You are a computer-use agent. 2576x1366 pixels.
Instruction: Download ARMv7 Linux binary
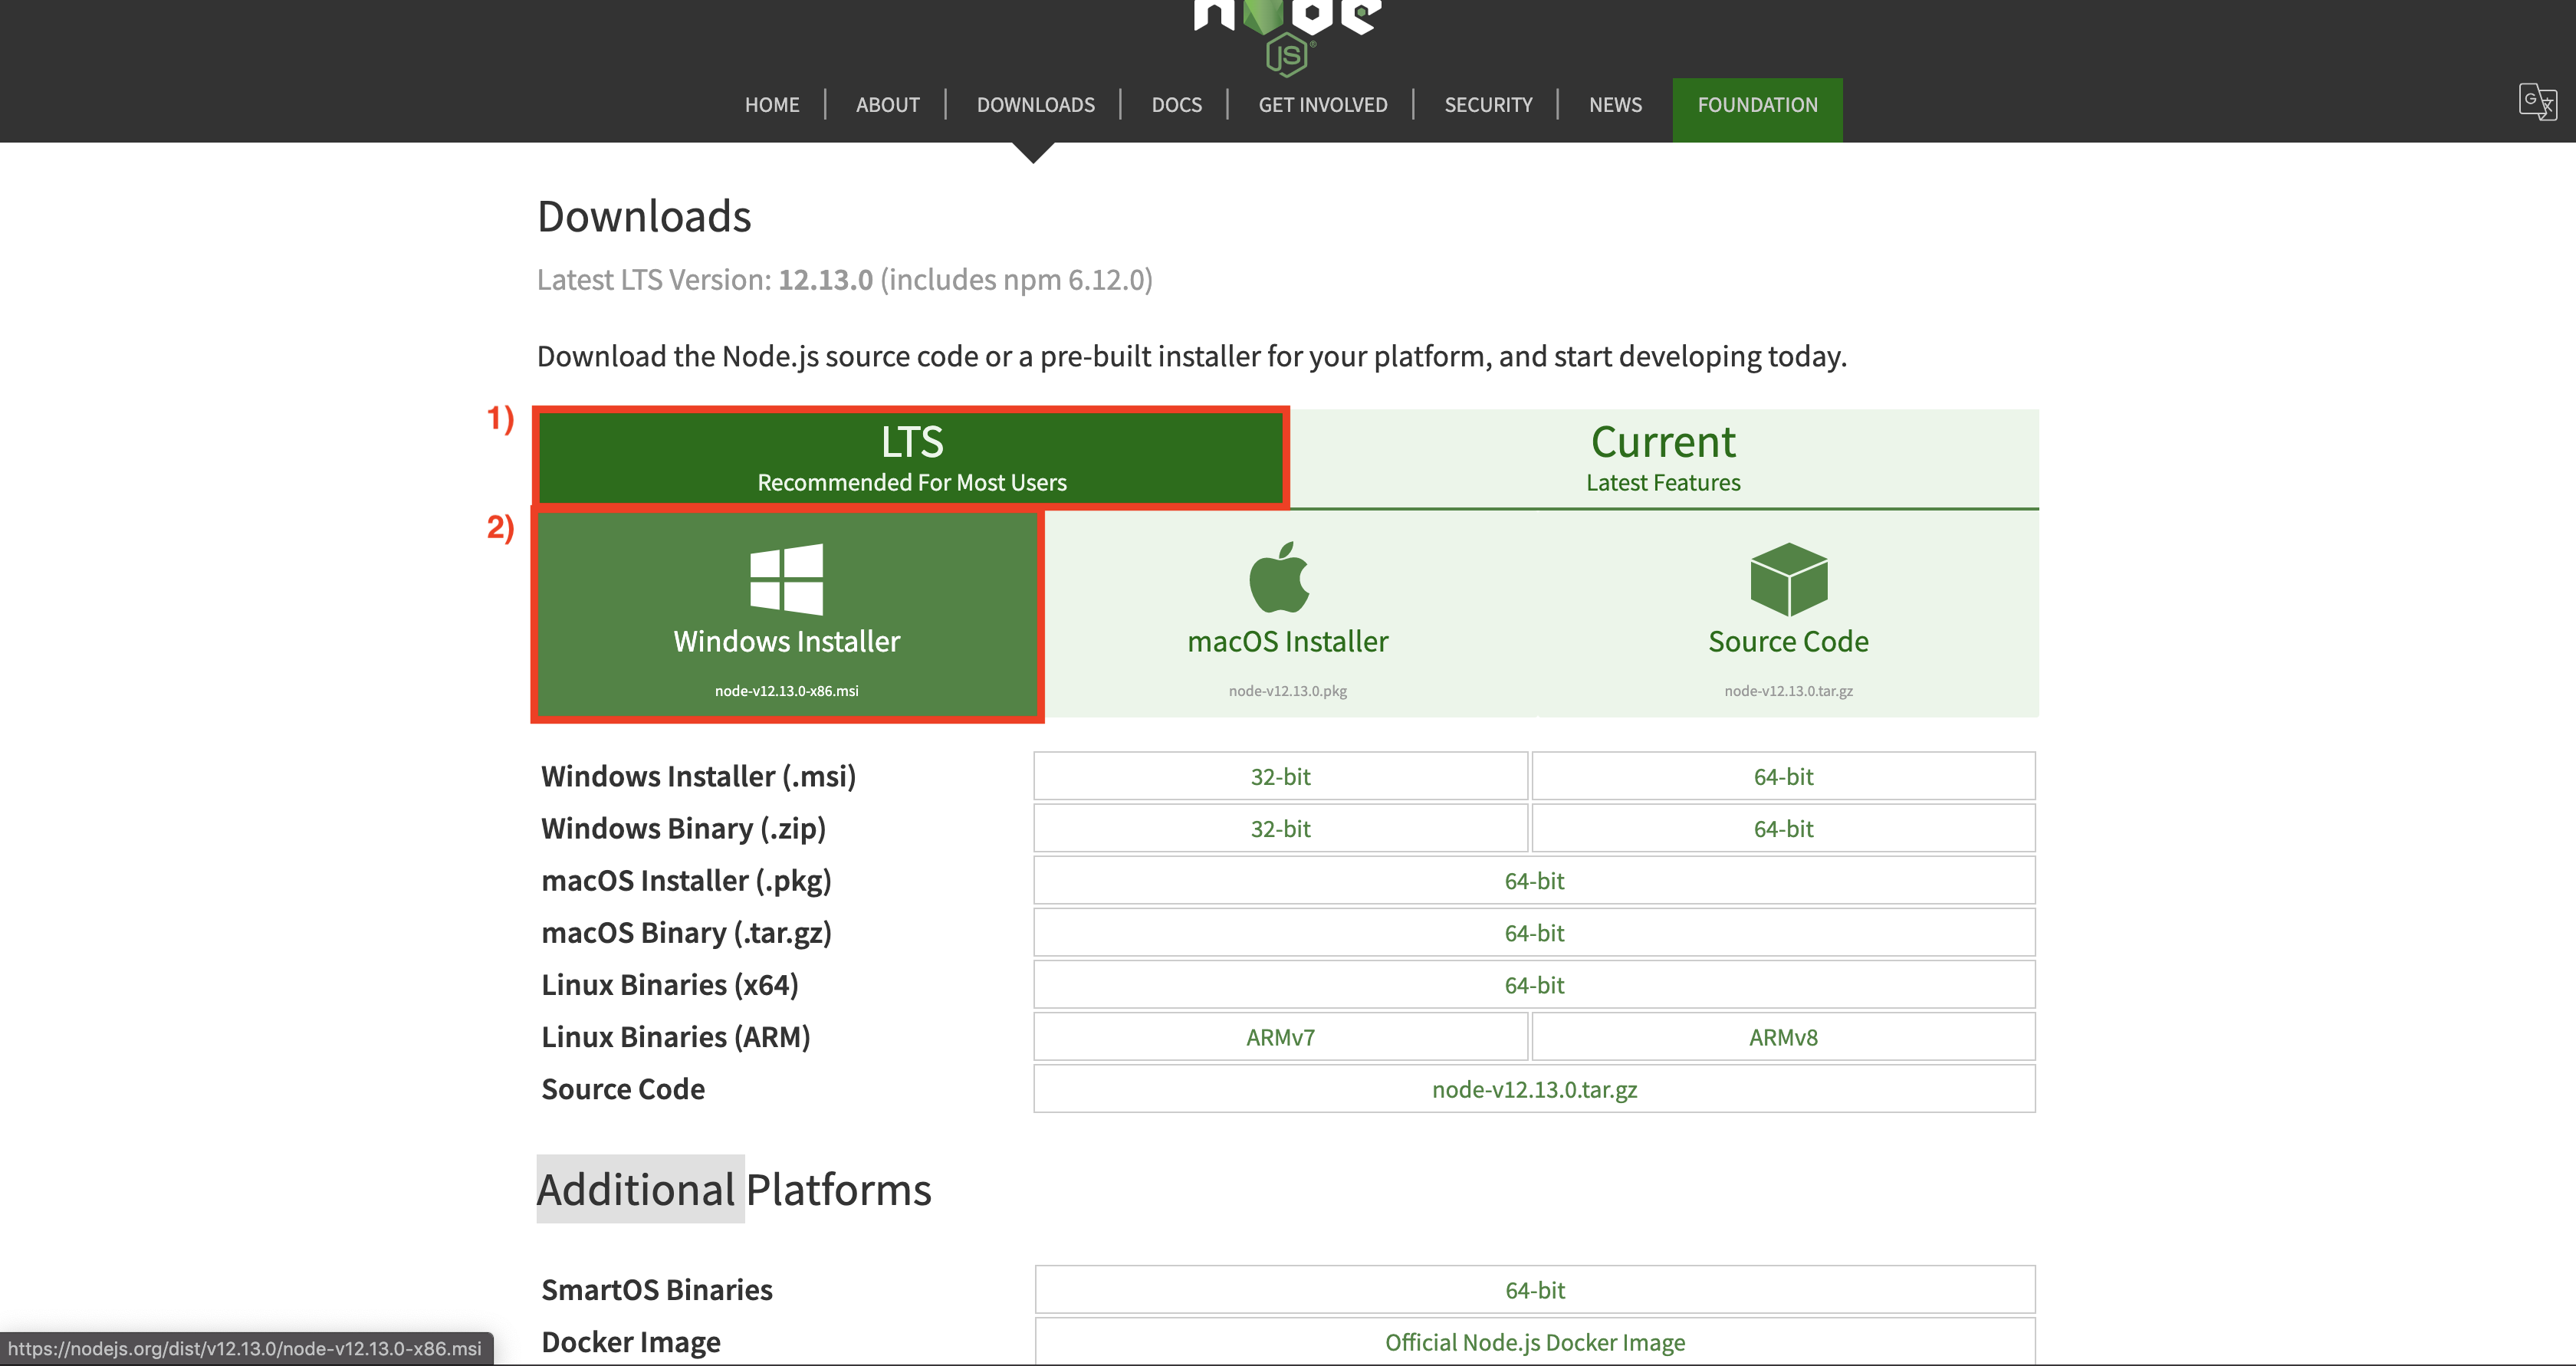click(1280, 1037)
